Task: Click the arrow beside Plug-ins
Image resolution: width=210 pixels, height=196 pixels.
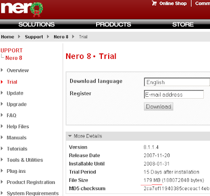Action: click(2, 171)
